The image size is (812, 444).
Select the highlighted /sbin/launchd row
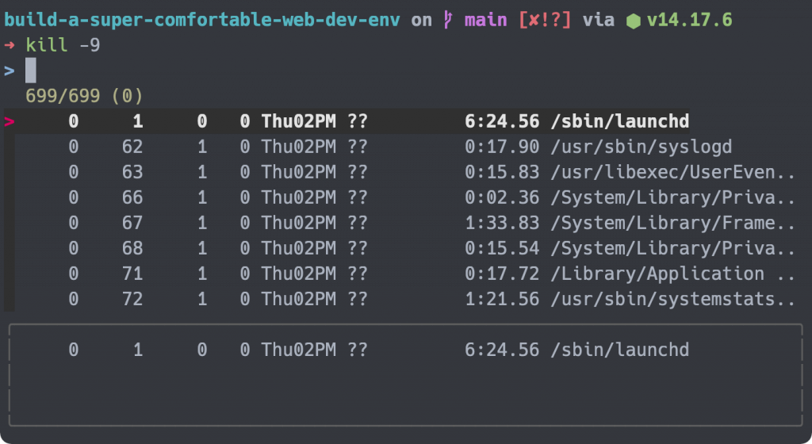tap(347, 121)
